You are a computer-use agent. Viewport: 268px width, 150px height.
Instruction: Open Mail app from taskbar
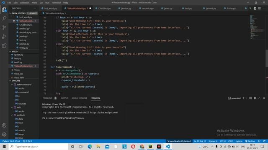[107, 146]
